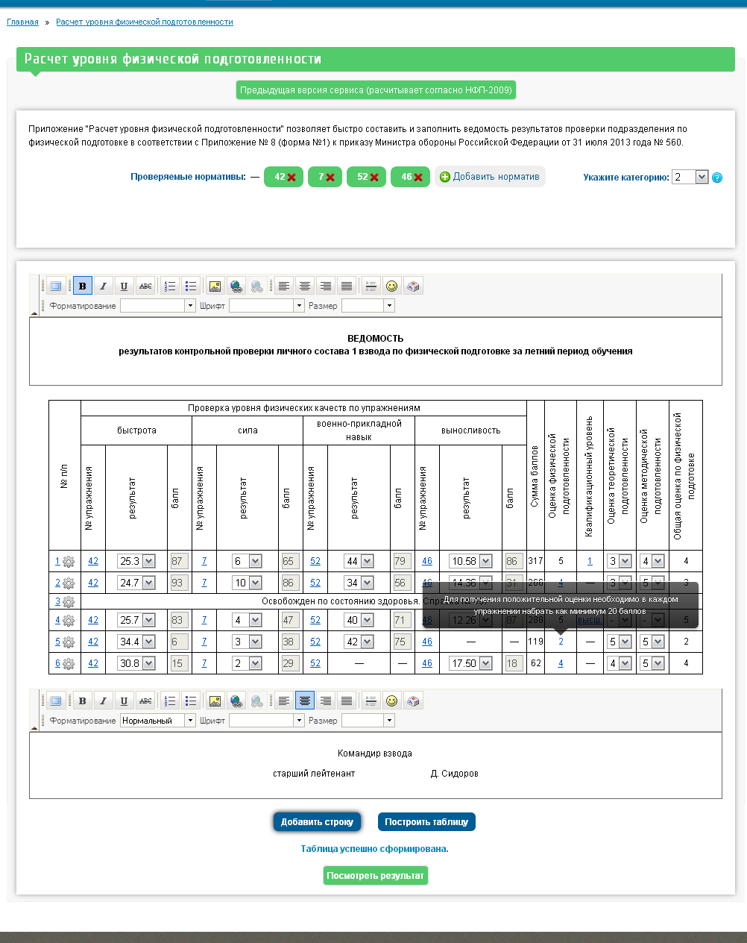Click Таблица успешно сформирована status text
Screen dimensions: 747x943
click(x=374, y=849)
